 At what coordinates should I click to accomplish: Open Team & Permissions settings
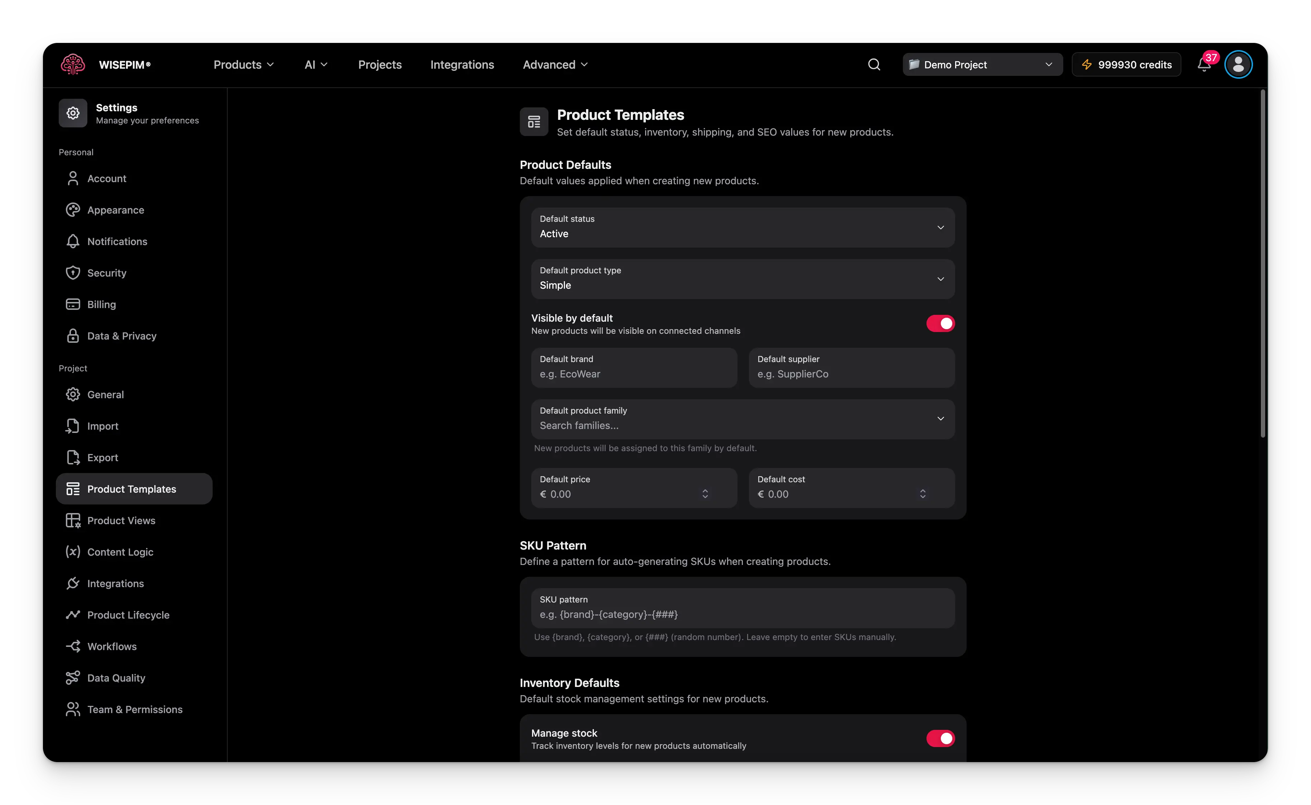click(134, 709)
